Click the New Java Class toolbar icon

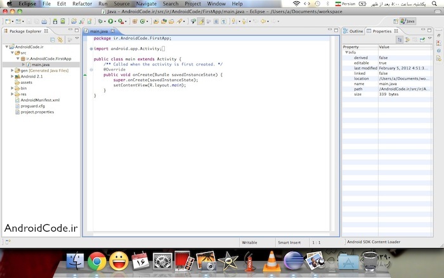point(143,21)
